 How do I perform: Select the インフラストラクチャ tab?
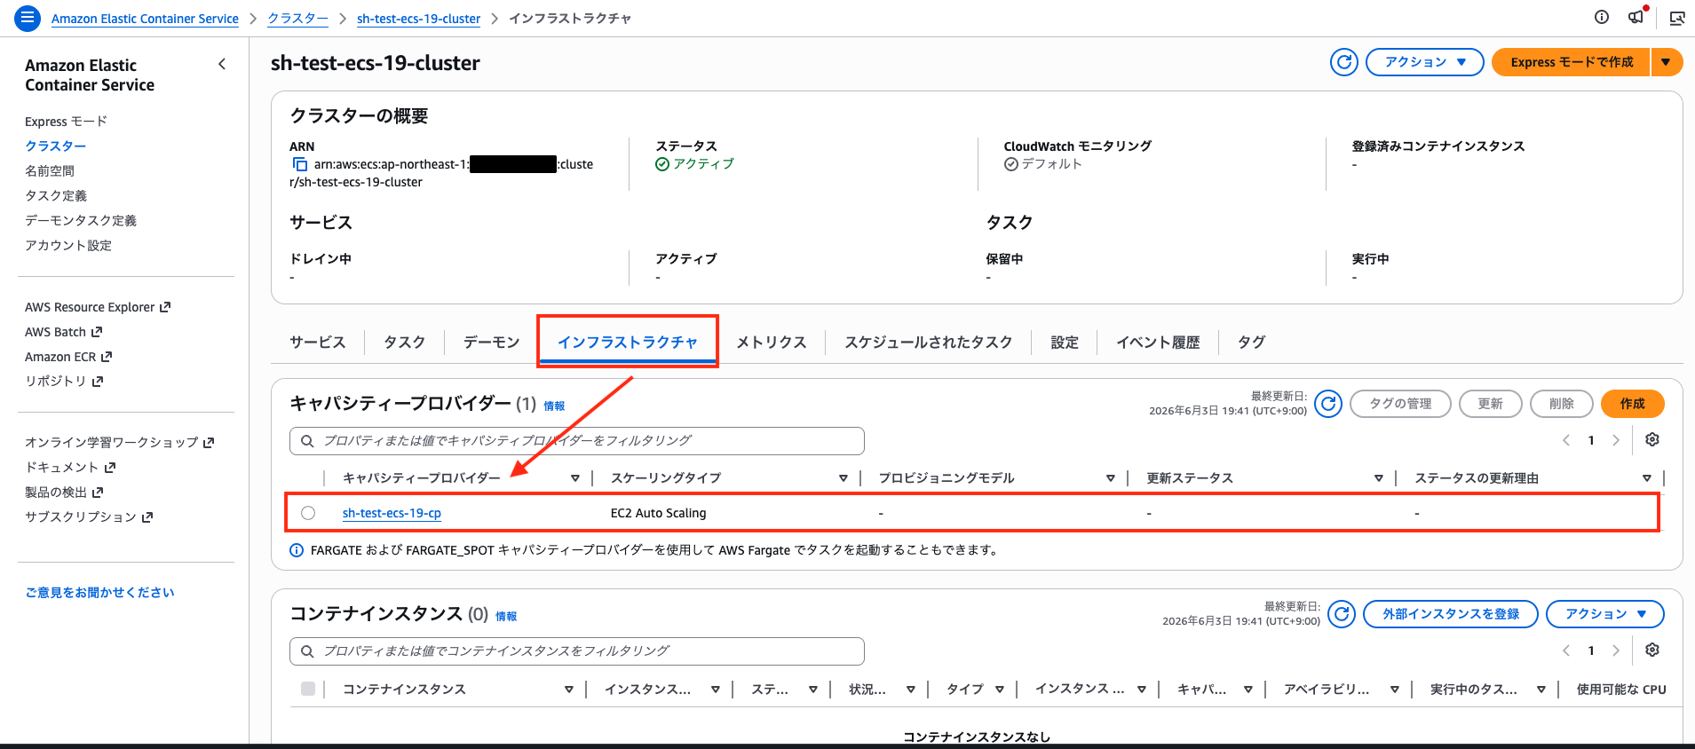(628, 342)
